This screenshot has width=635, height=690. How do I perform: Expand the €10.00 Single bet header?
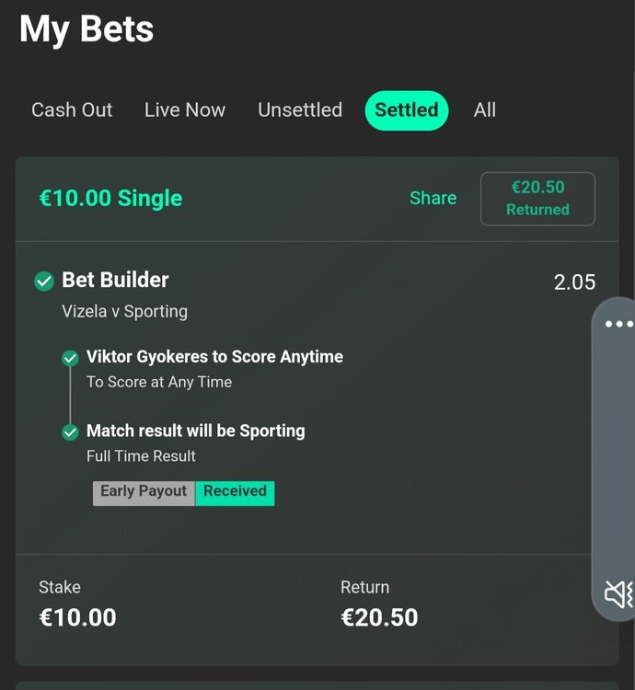tap(110, 198)
